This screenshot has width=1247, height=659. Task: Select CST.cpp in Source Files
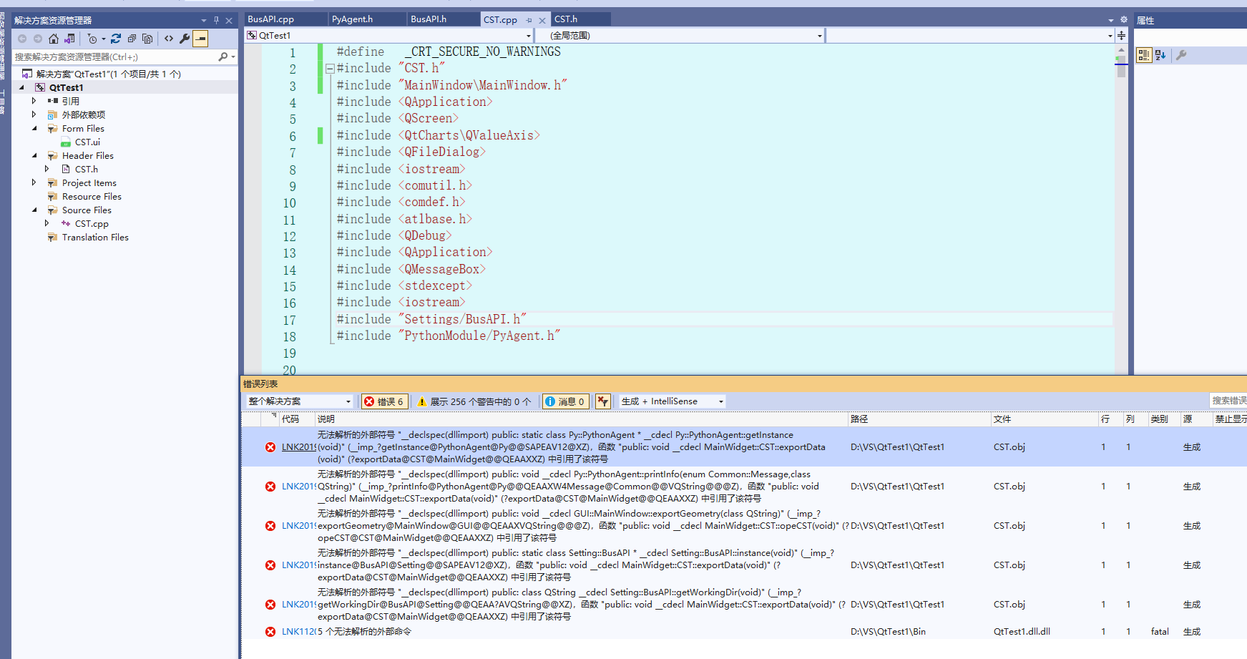(92, 223)
